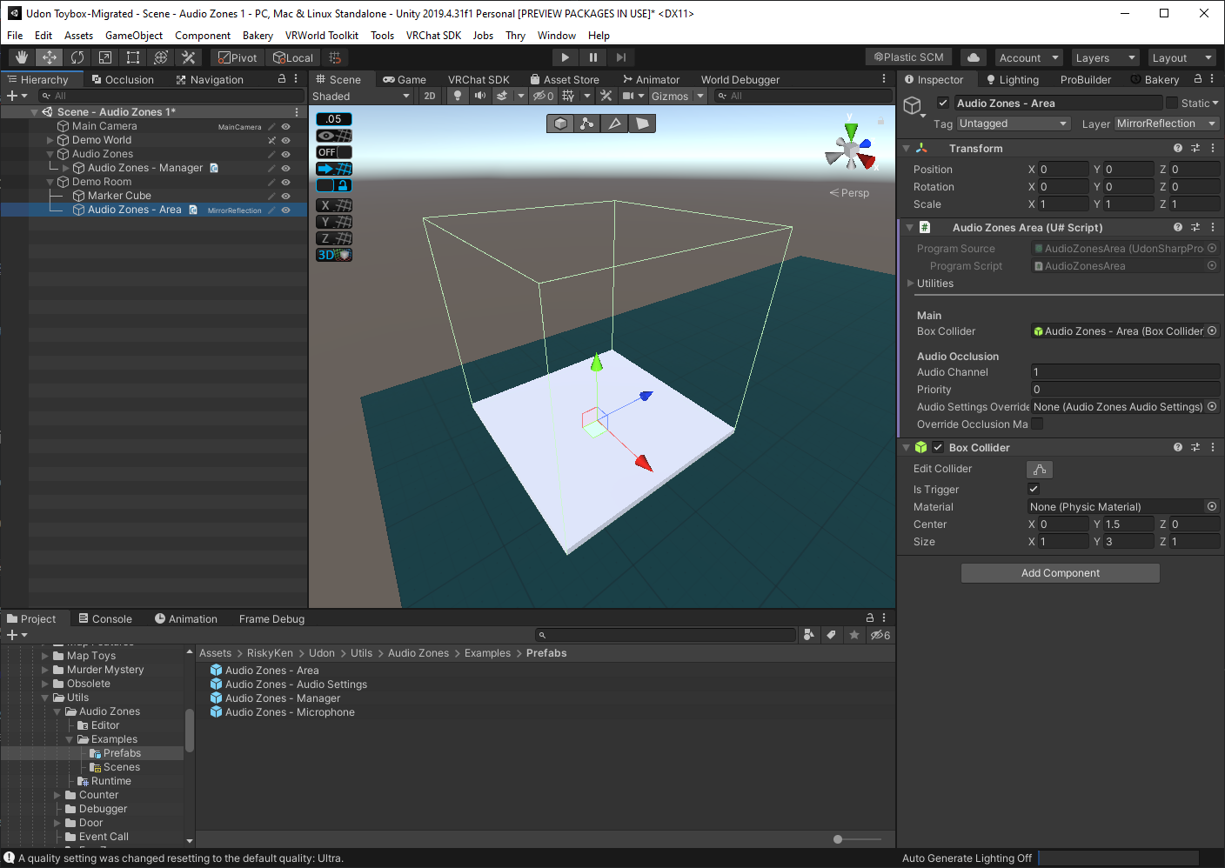Switch to the Game tab
Viewport: 1225px width, 868px height.
pyautogui.click(x=405, y=79)
